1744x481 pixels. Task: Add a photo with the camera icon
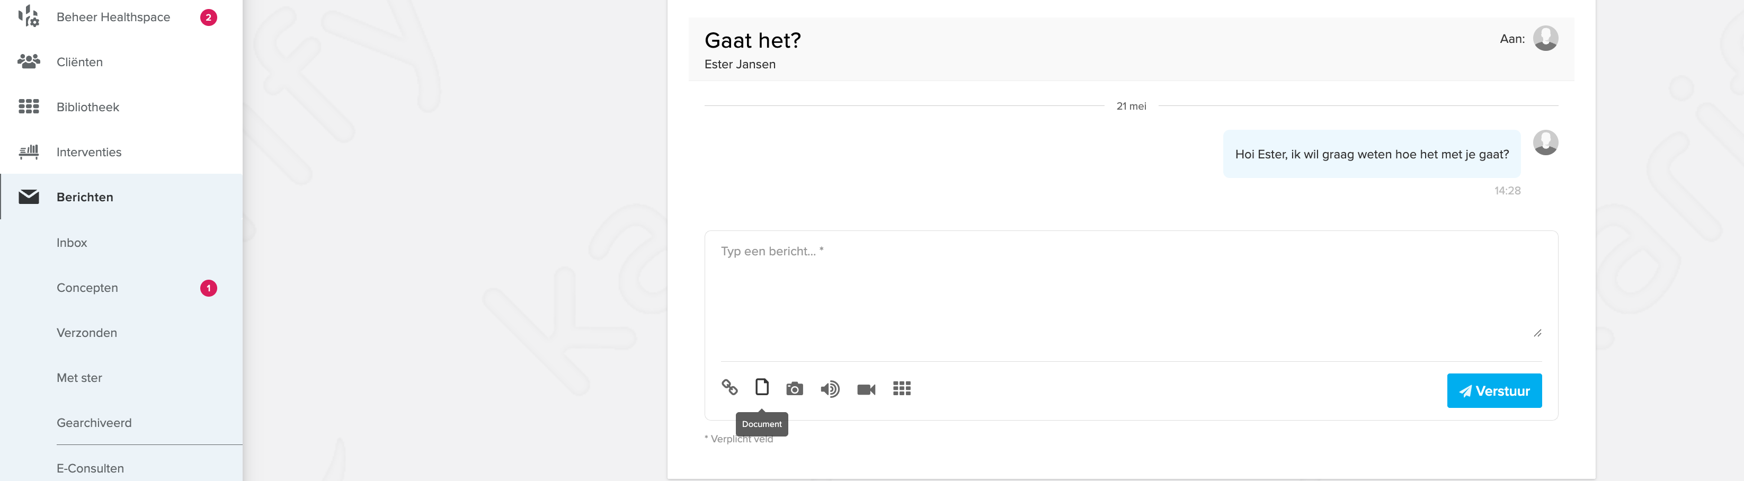(x=794, y=389)
